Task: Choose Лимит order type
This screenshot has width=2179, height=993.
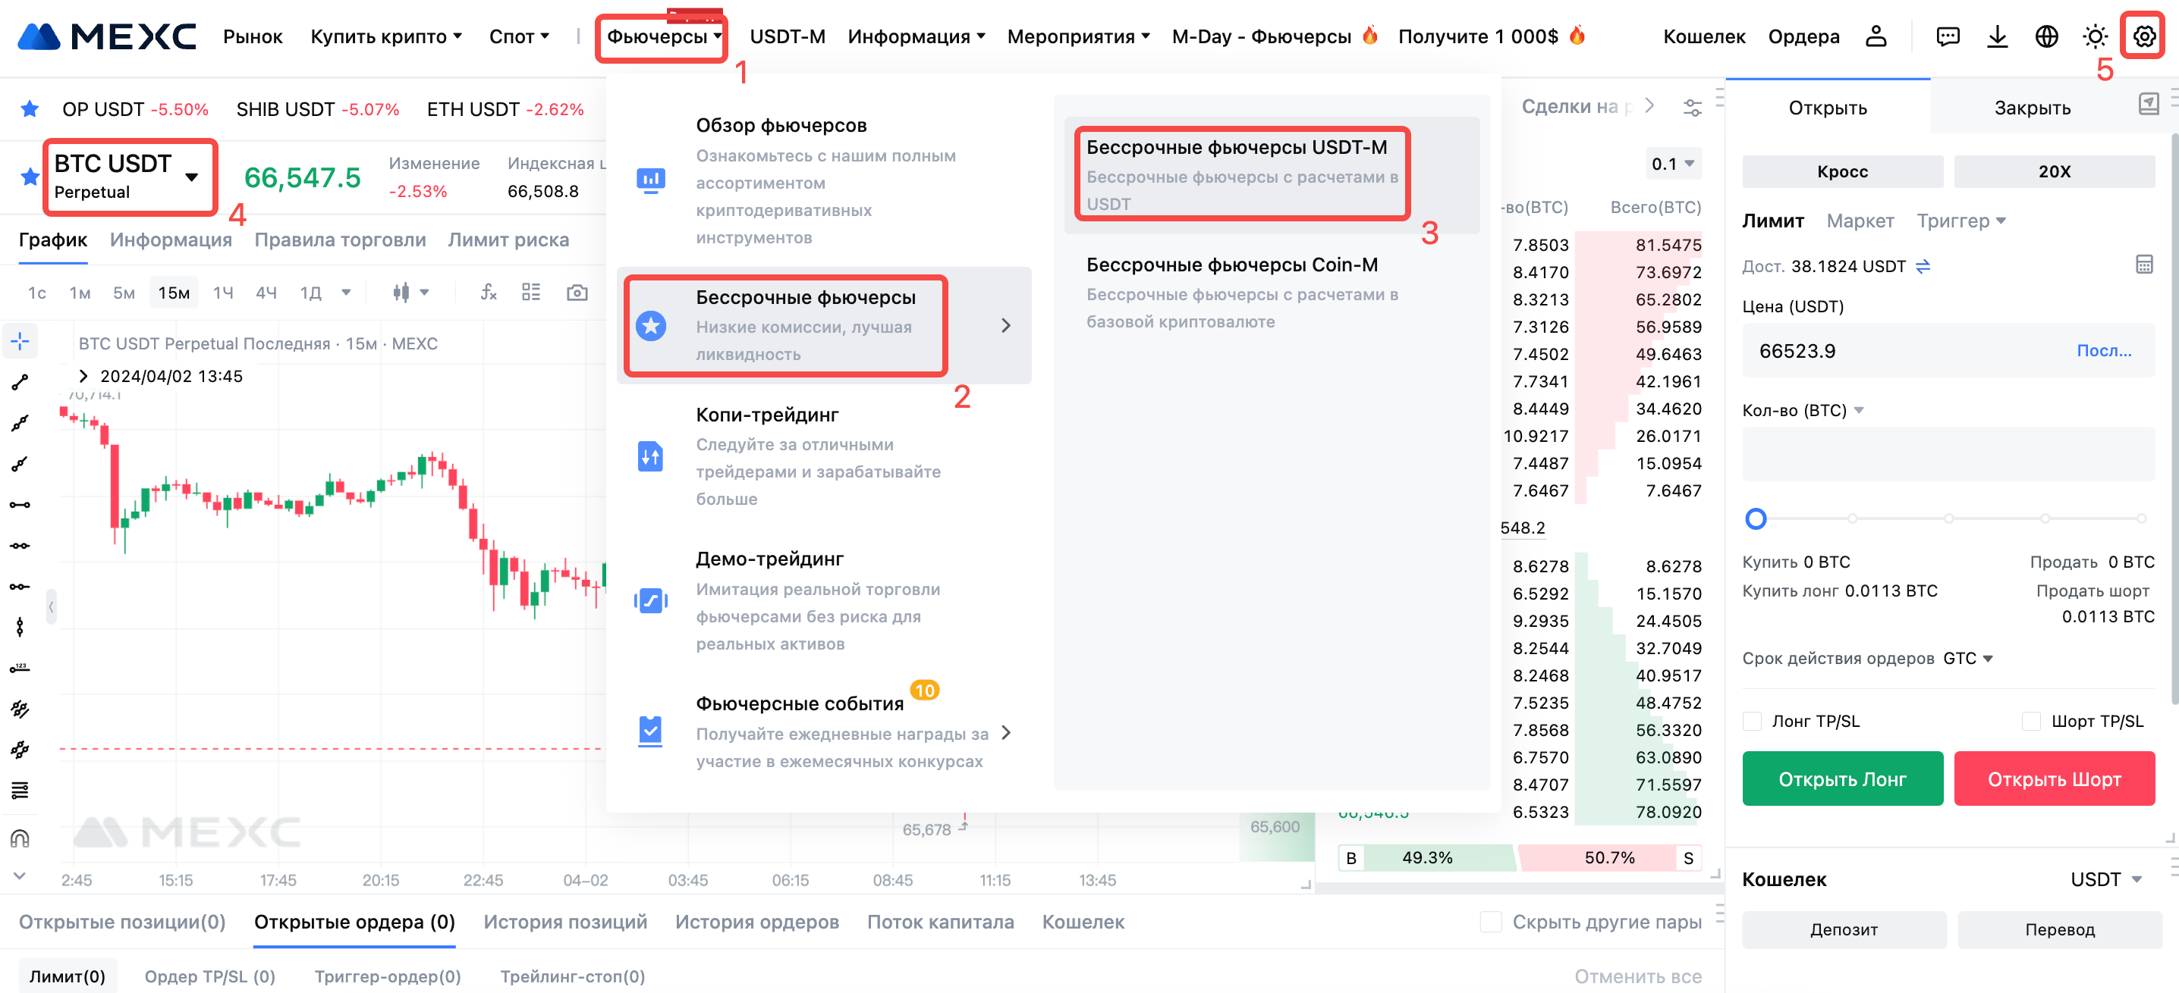Action: (x=1773, y=221)
